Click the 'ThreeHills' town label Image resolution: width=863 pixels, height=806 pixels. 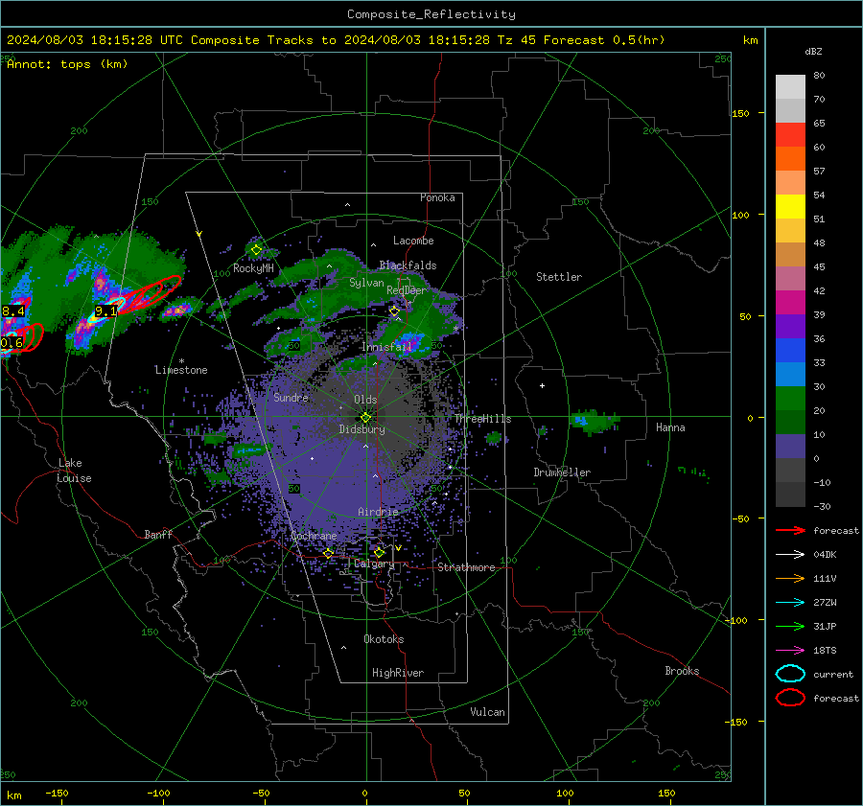point(482,419)
